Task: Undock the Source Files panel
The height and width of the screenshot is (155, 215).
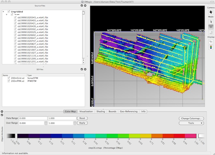Action: click(82, 6)
